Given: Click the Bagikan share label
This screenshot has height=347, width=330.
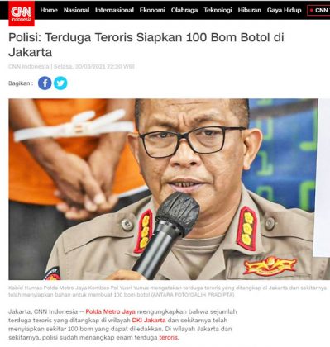Looking at the screenshot, I should [21, 83].
